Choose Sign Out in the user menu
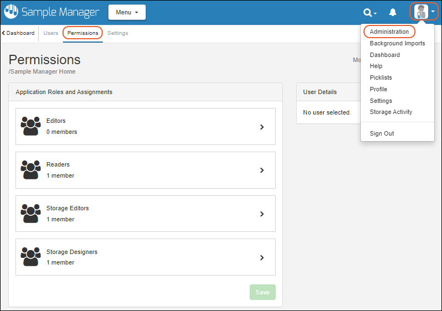Image resolution: width=442 pixels, height=311 pixels. click(x=382, y=133)
